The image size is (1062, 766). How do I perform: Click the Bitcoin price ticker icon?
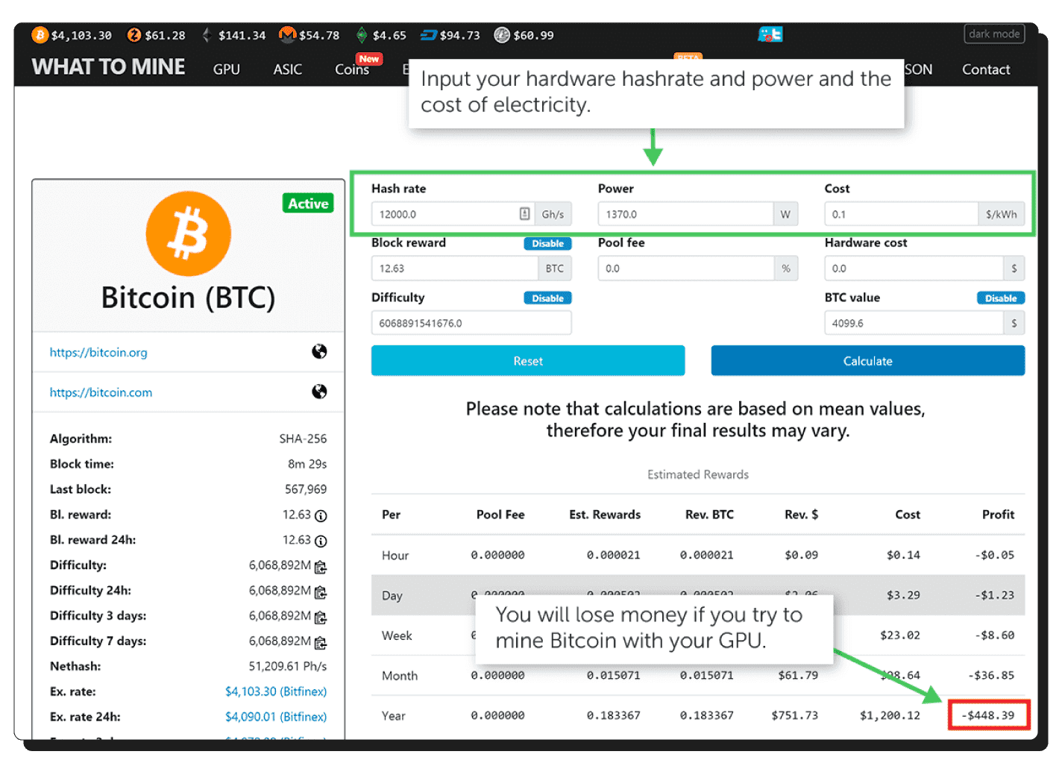coord(40,35)
